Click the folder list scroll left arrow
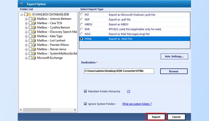This screenshot has width=209, height=121. coord(21,110)
